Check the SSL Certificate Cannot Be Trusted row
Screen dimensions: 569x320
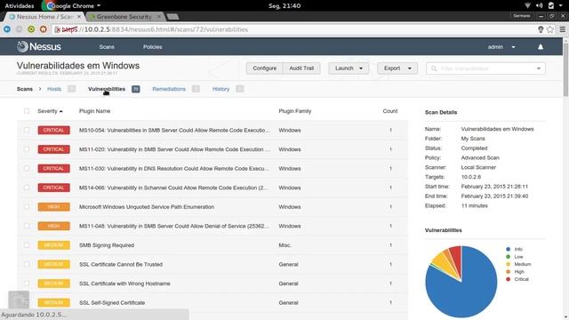point(27,264)
